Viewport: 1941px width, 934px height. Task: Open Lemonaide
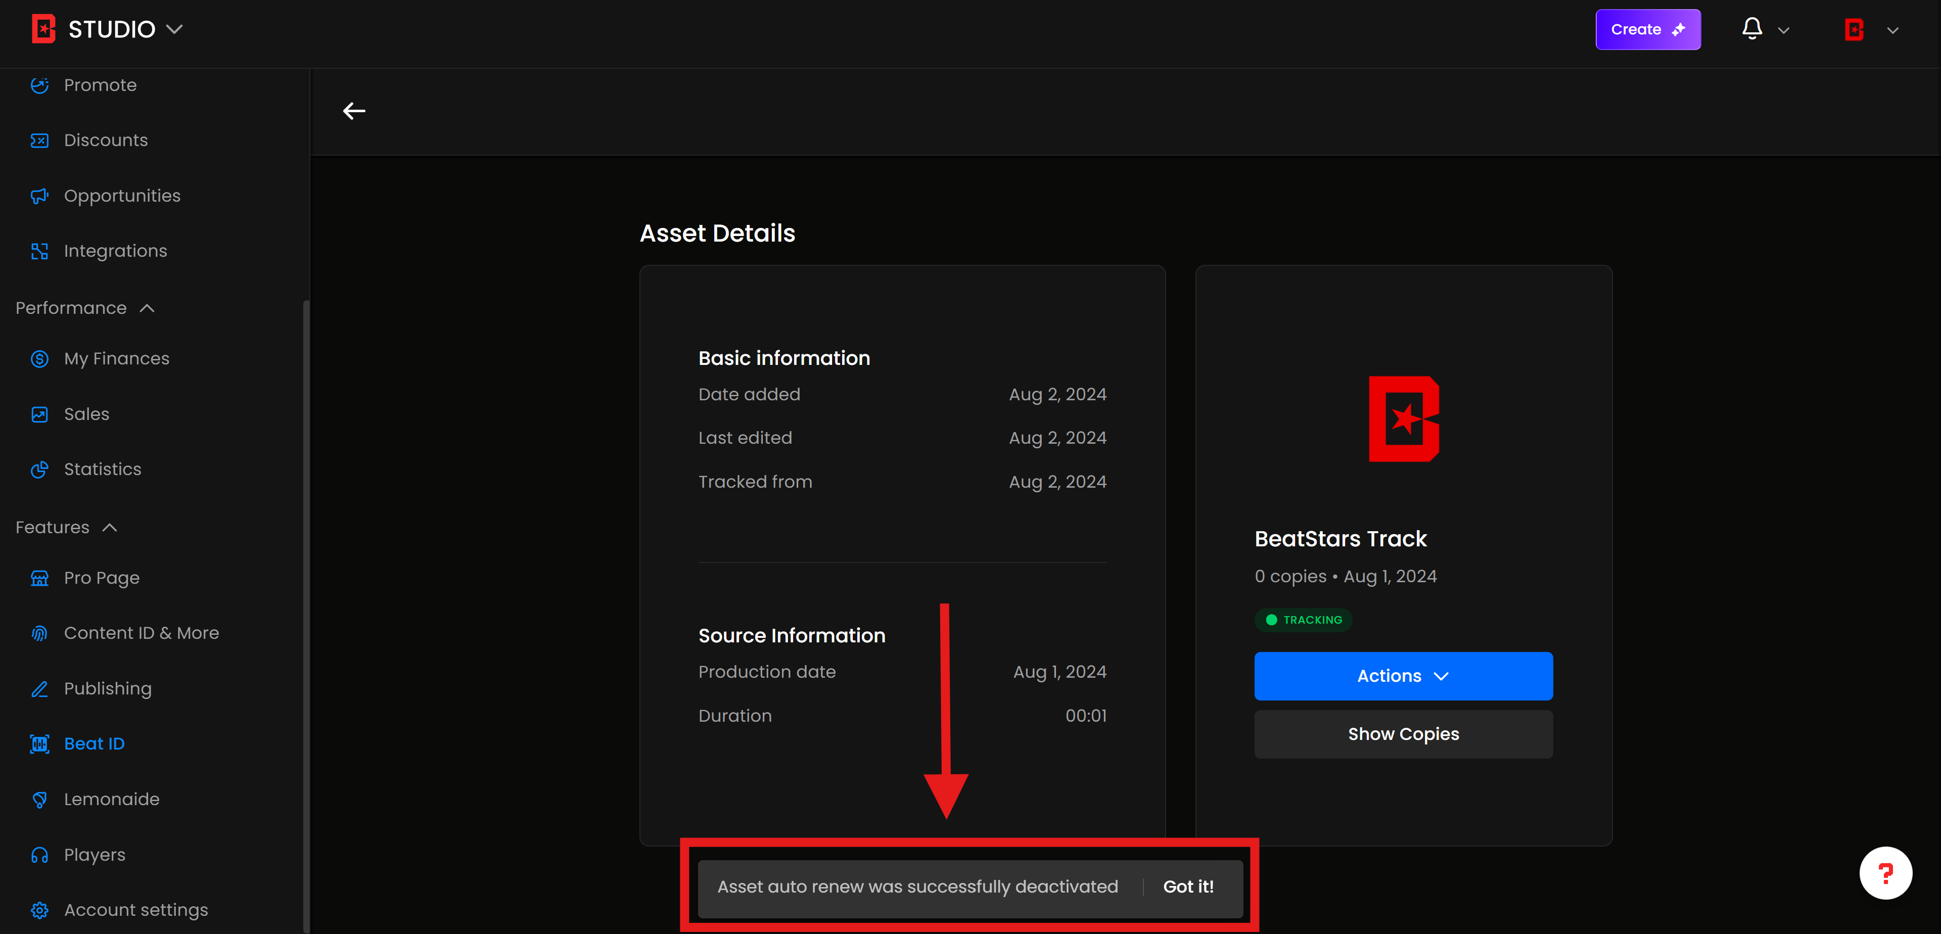[x=112, y=799]
